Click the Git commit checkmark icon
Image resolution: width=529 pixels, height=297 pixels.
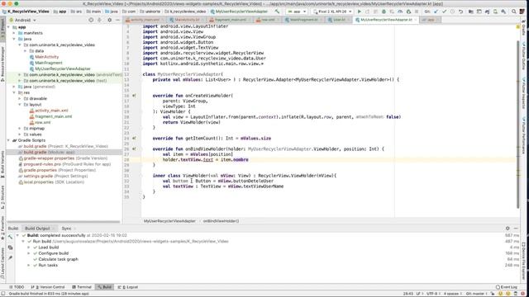click(x=444, y=12)
